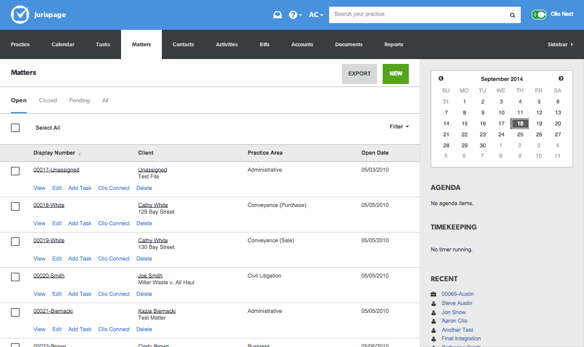Click the green NEW button

(395, 74)
